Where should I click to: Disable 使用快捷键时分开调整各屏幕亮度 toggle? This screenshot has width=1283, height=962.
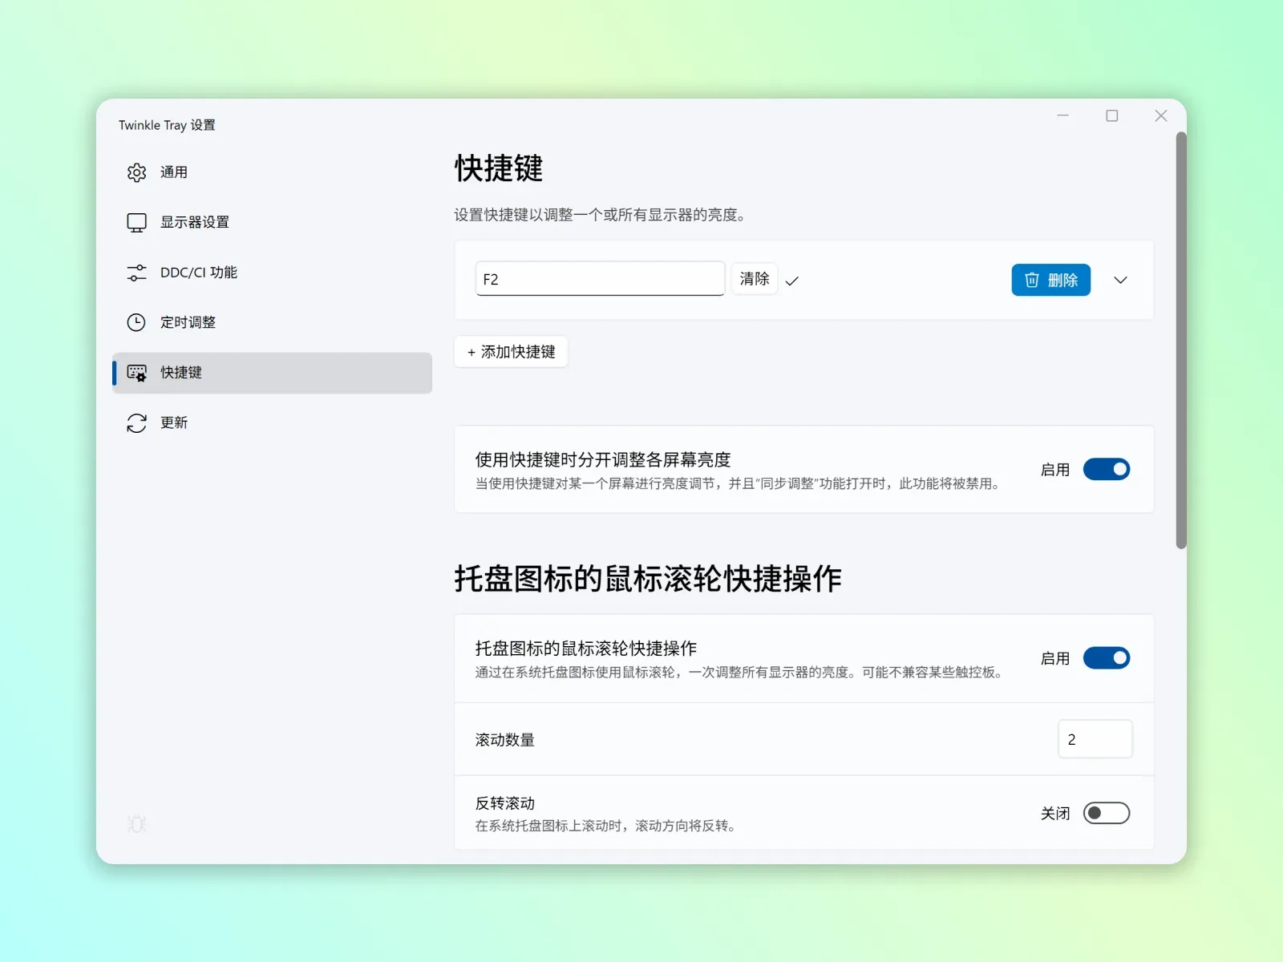[x=1107, y=469]
